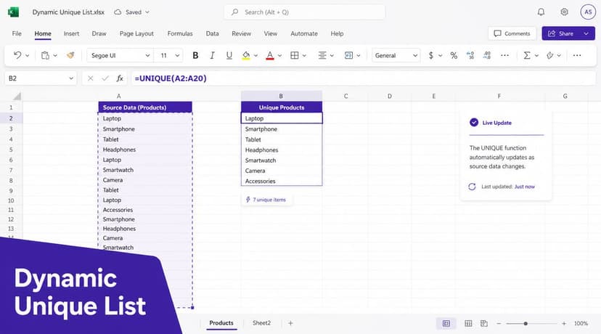Toggle underline formatting
The image size is (601, 334).
229,55
